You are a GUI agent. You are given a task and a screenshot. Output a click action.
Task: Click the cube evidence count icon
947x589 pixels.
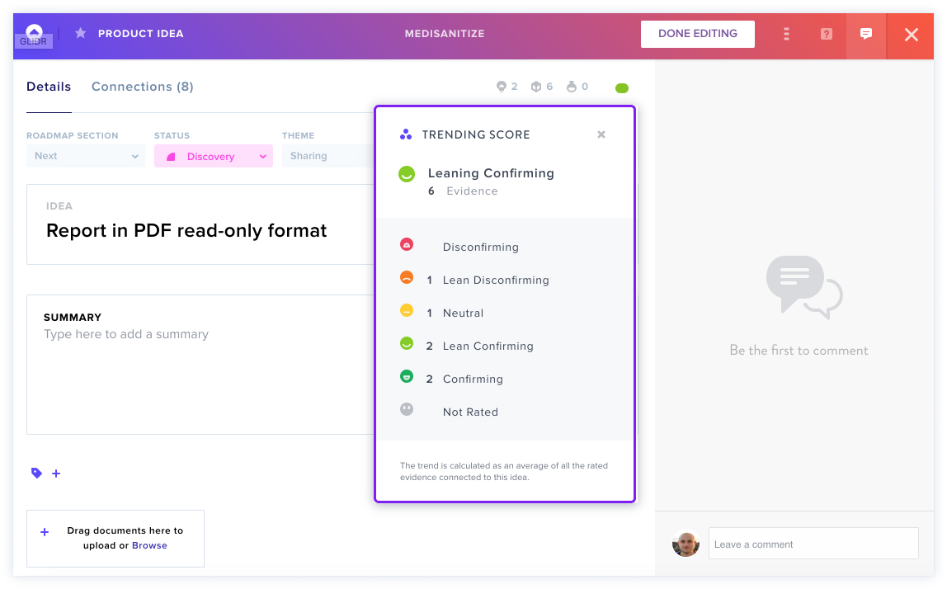pos(535,87)
